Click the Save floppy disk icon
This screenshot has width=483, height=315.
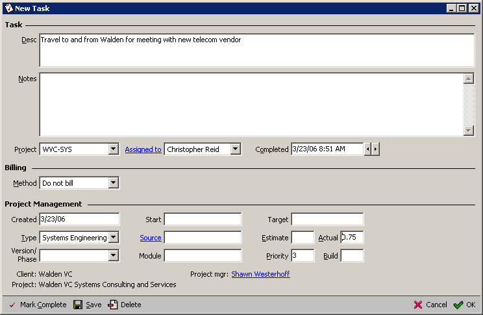coord(78,305)
